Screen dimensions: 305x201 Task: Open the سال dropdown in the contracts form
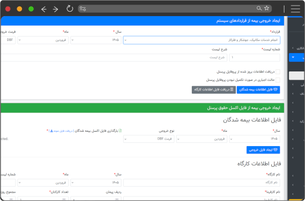(x=96, y=40)
